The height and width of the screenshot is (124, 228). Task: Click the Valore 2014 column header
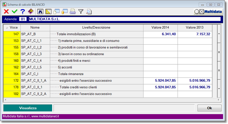tap(160, 28)
